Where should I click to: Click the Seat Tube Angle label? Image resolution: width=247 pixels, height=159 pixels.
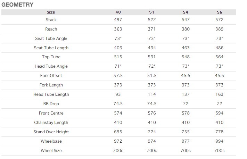pos(51,39)
